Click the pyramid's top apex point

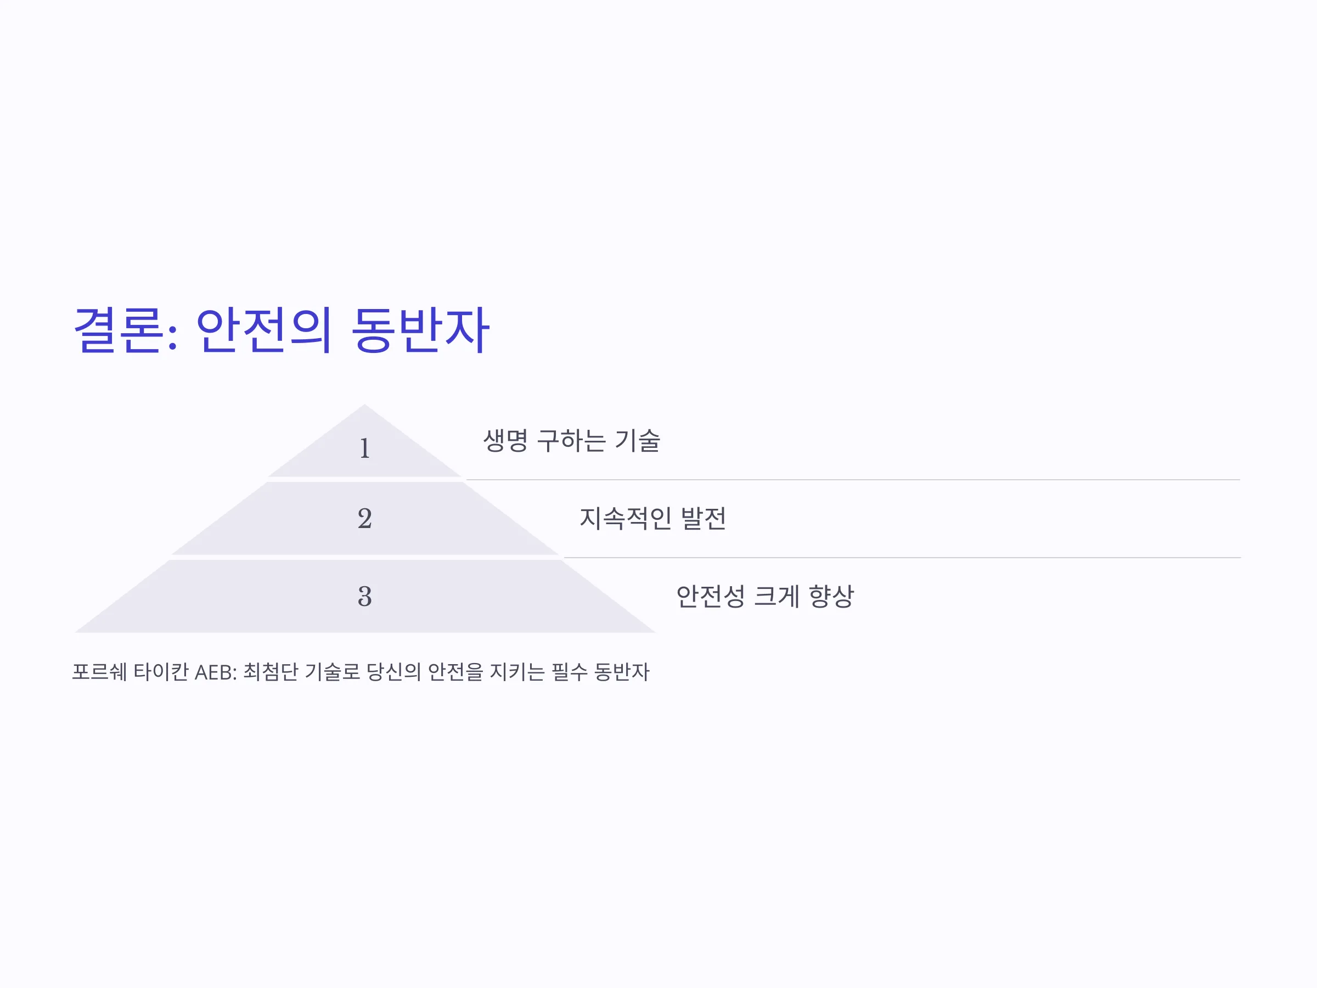pyautogui.click(x=365, y=405)
